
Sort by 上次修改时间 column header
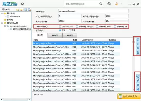pyautogui.click(x=88, y=40)
